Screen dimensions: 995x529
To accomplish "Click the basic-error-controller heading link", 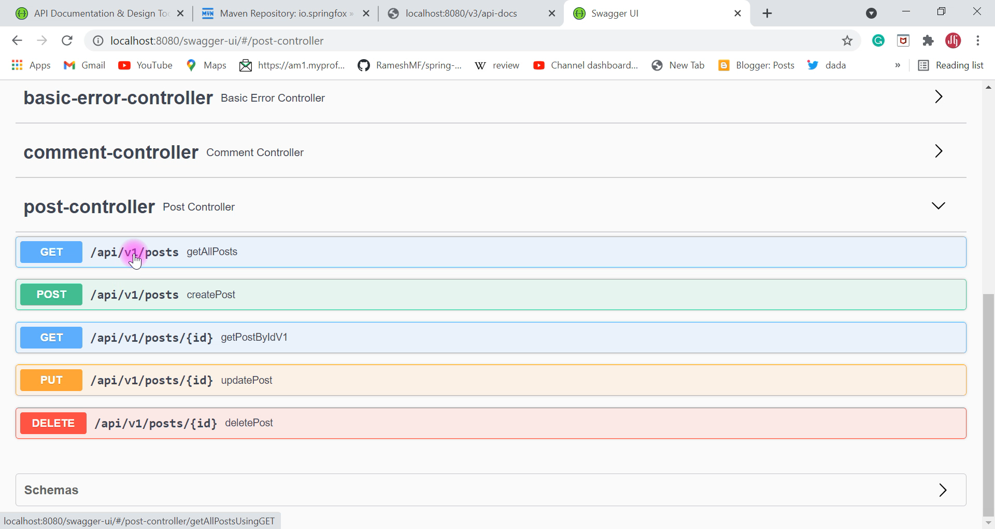I will click(x=118, y=98).
